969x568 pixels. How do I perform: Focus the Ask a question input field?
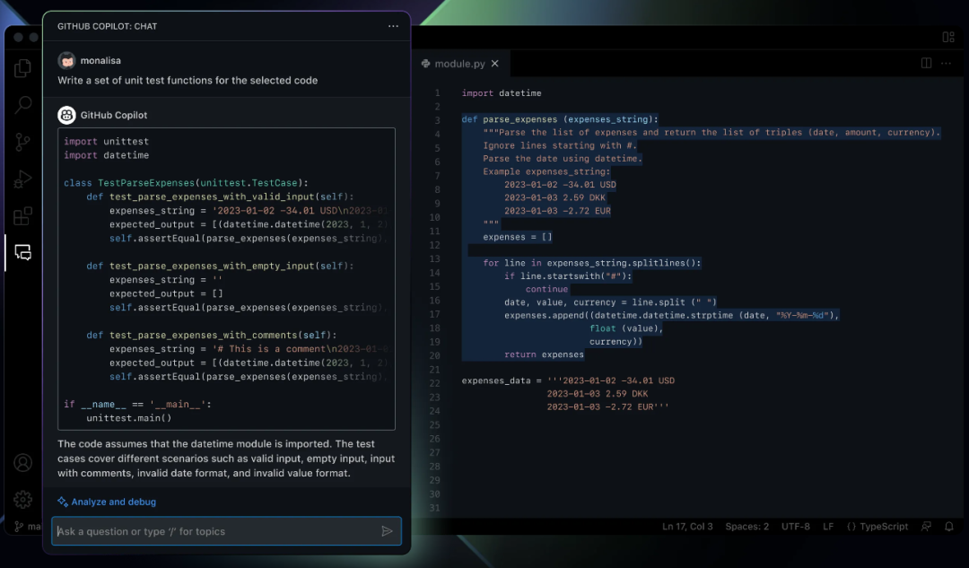226,531
